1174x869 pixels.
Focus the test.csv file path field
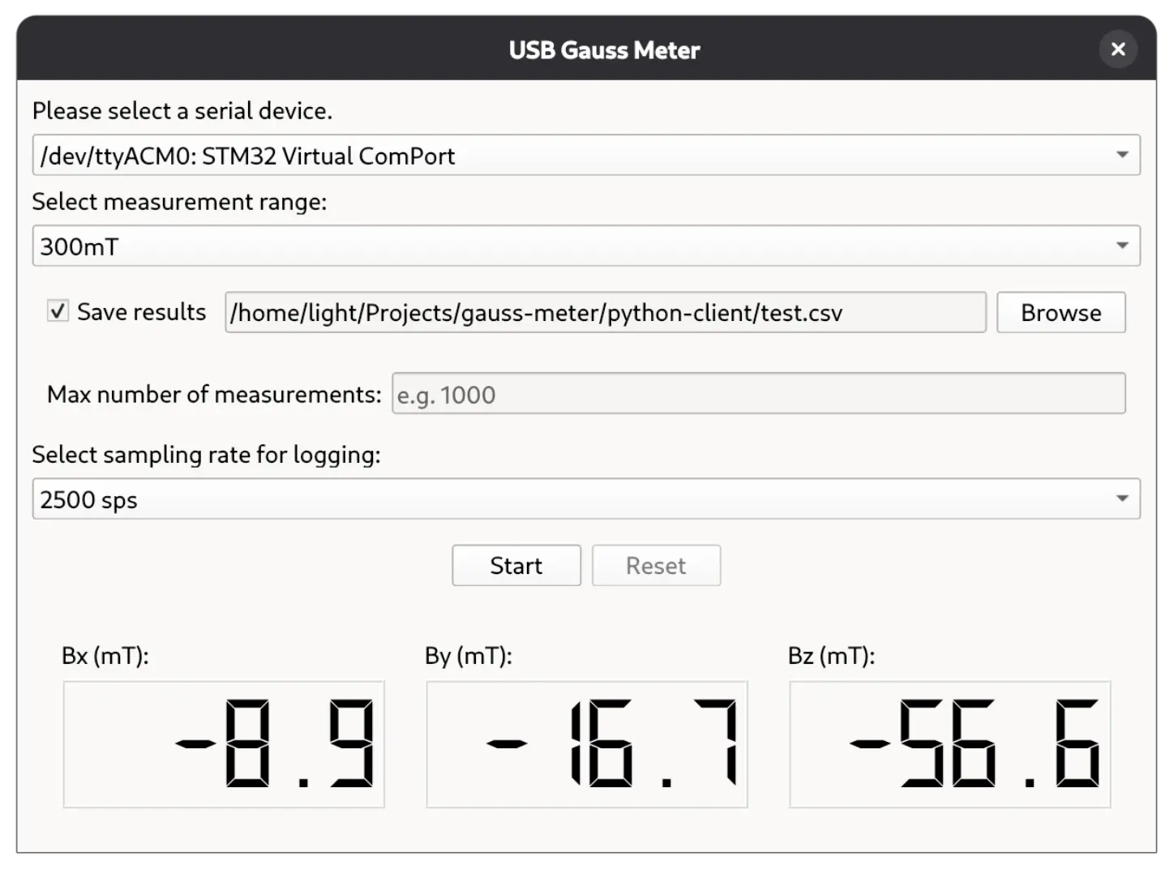coord(605,313)
